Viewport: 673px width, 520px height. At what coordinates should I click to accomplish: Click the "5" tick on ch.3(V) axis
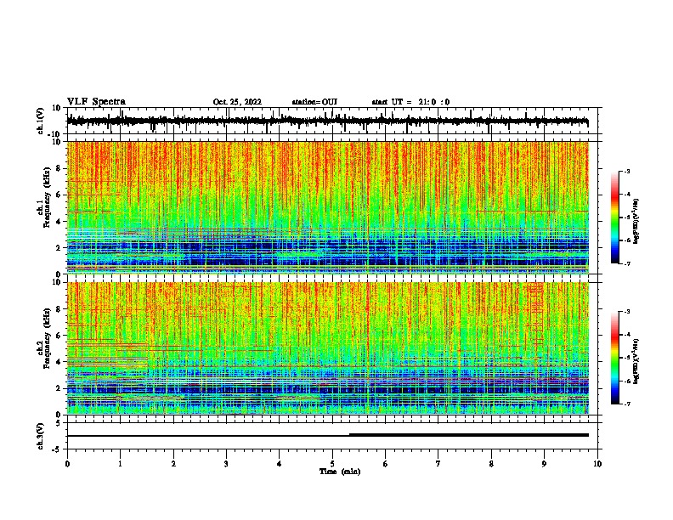59,423
